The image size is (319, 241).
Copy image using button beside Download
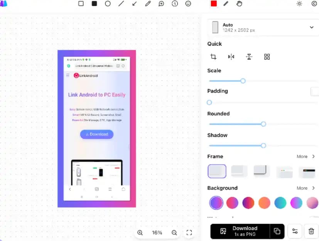(x=277, y=231)
